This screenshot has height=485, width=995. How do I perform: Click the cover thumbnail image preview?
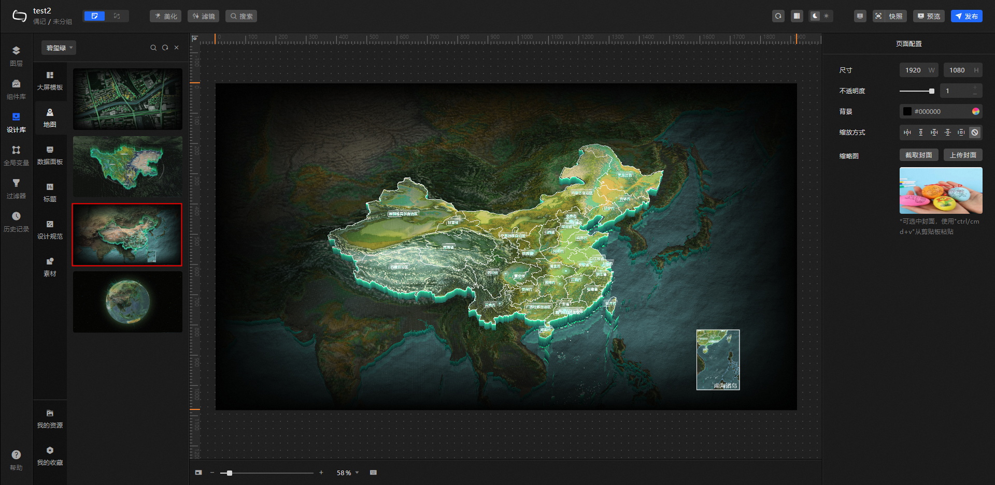point(941,190)
